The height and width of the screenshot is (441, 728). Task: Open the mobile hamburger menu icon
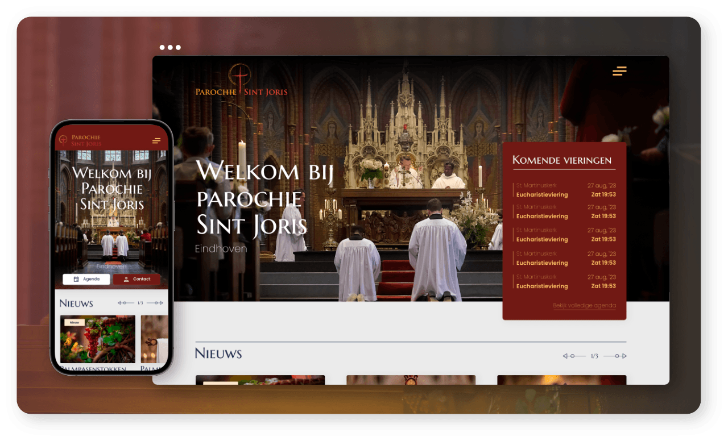[156, 141]
